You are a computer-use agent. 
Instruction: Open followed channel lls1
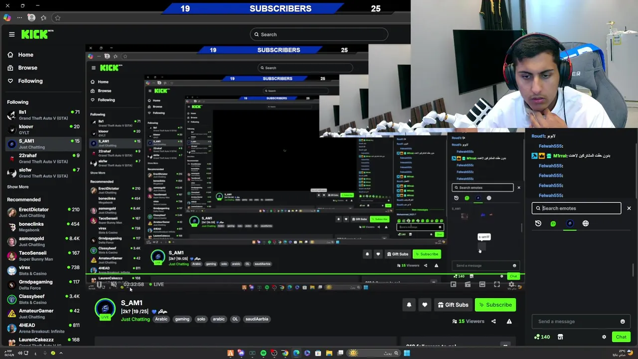pyautogui.click(x=43, y=115)
